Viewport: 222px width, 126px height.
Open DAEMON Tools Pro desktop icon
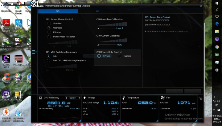(6, 115)
